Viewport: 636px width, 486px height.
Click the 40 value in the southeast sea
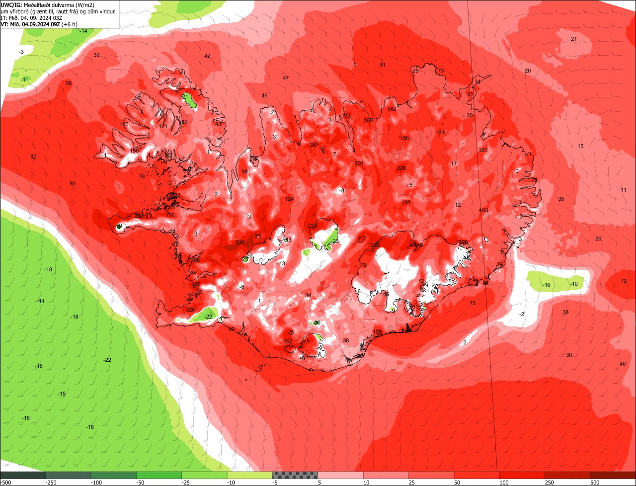point(623,364)
